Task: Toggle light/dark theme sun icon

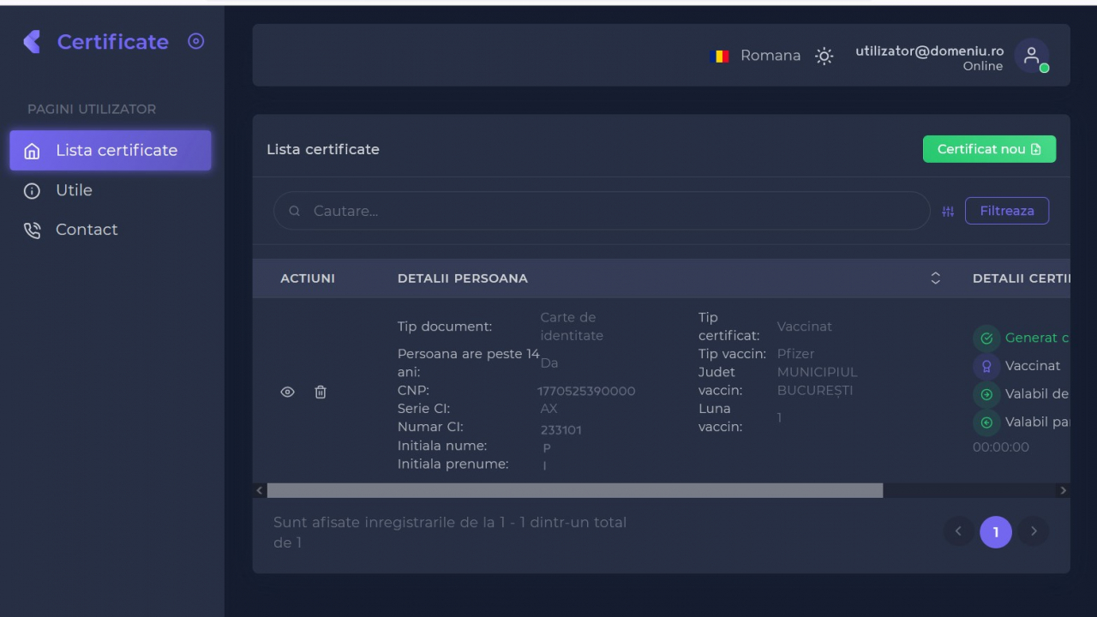Action: 824,57
